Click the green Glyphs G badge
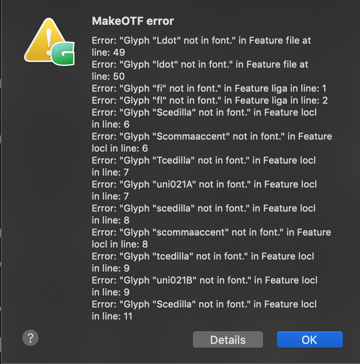The height and width of the screenshot is (364, 360). (63, 54)
